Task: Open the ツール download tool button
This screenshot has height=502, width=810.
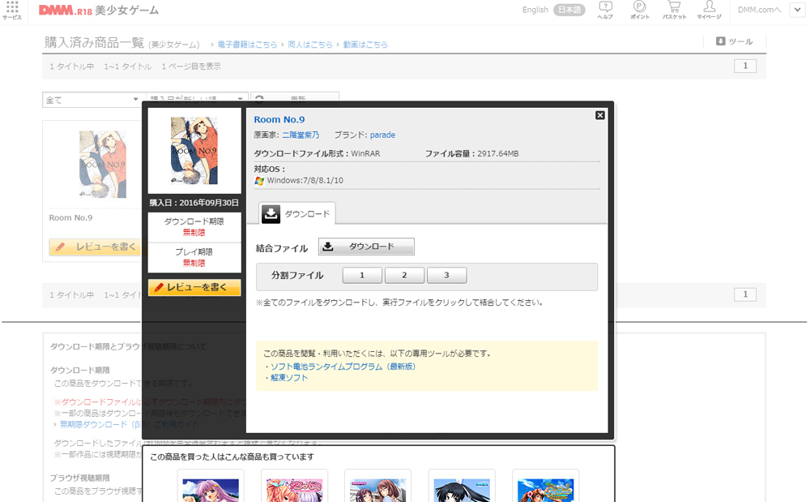Action: pyautogui.click(x=734, y=41)
